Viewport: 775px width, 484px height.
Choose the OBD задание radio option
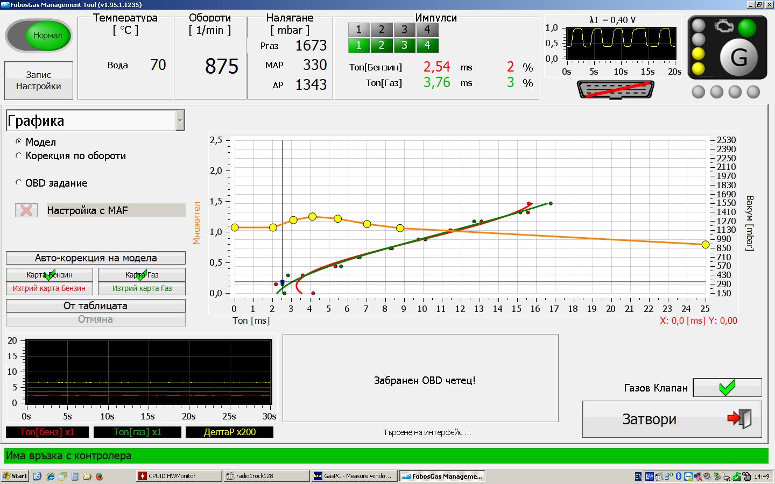[x=19, y=183]
